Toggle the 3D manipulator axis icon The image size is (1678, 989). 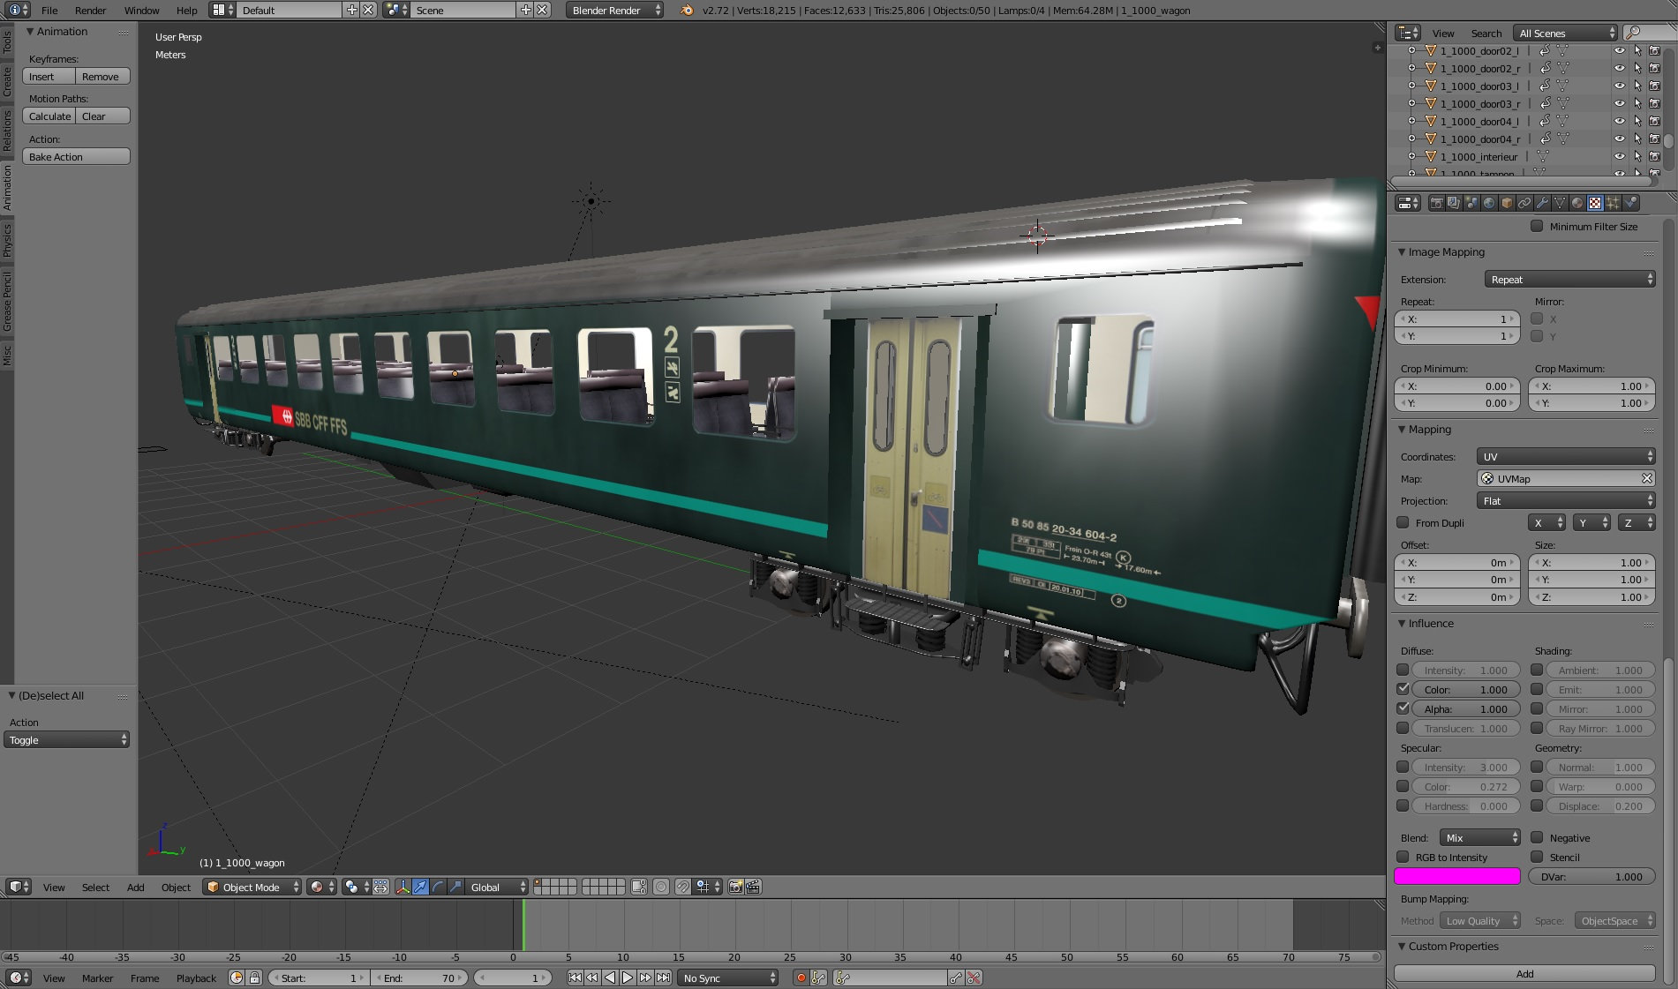[403, 887]
